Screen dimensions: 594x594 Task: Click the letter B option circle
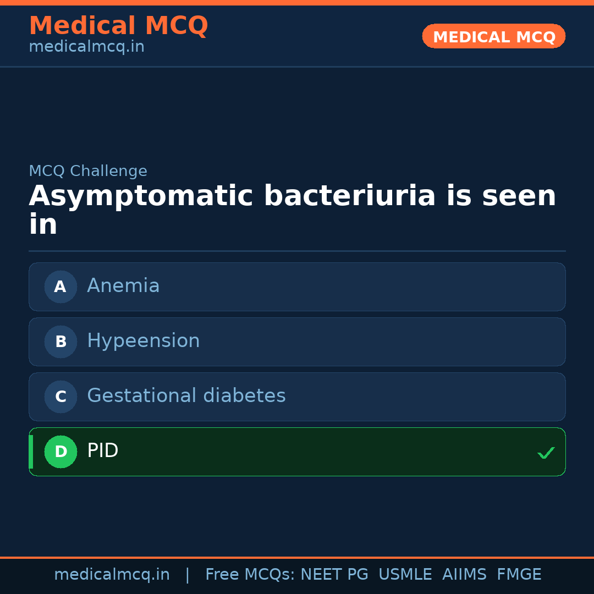click(x=61, y=342)
